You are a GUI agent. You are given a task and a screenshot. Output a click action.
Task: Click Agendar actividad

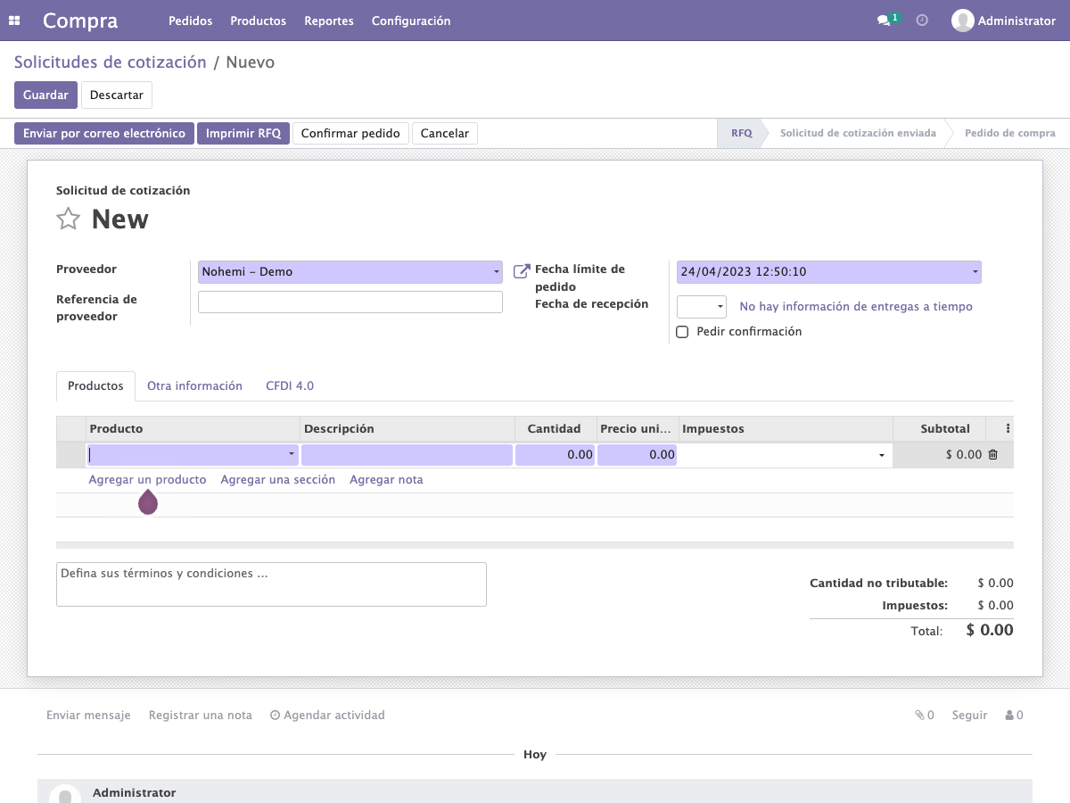(327, 716)
